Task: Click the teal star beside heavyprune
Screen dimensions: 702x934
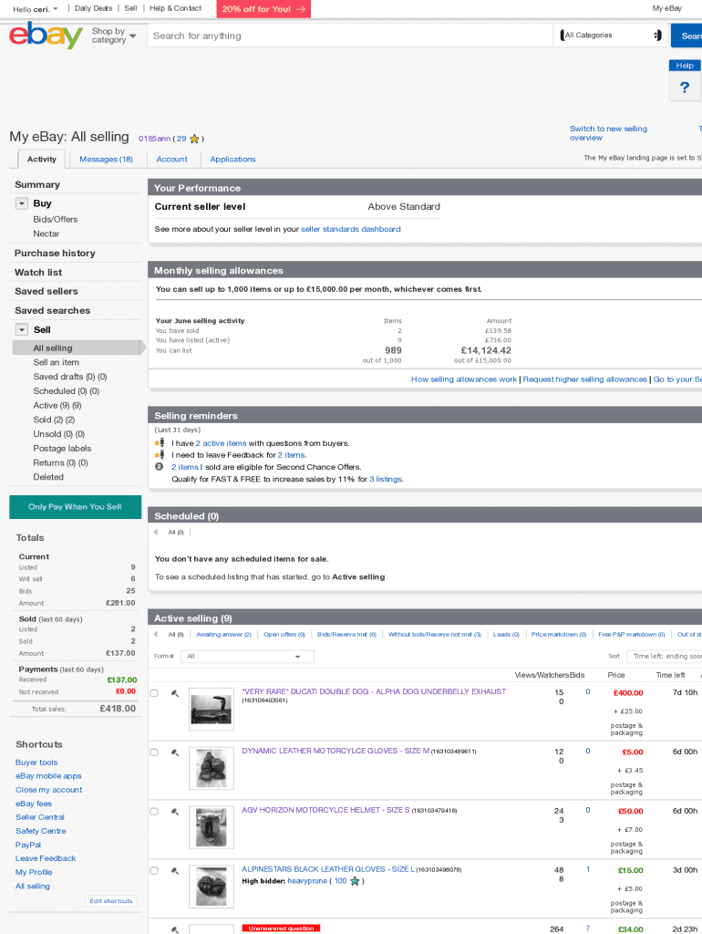Action: (x=355, y=881)
